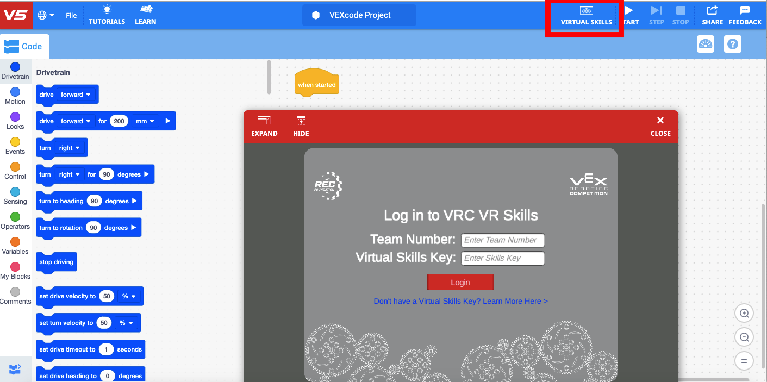Open direction dropdown on the drive block

[x=76, y=95]
